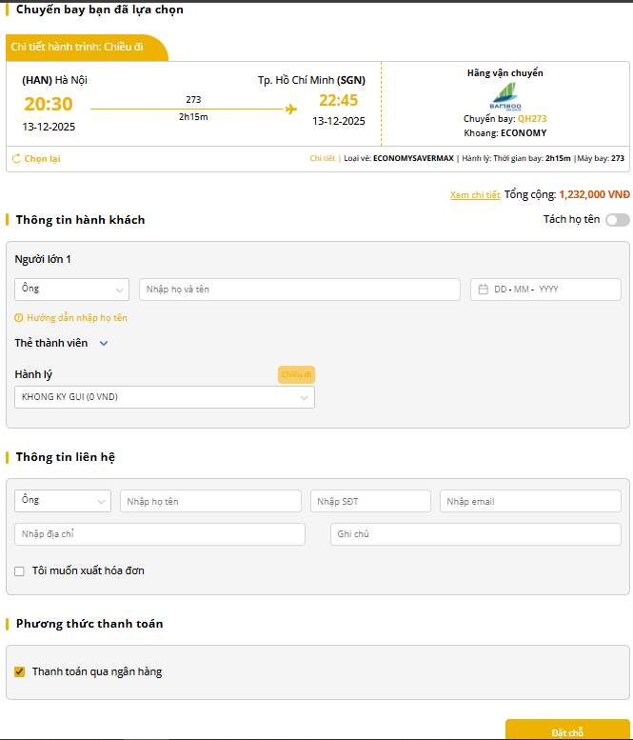Click the airplane icon on route line
The height and width of the screenshot is (740, 633).
click(291, 109)
